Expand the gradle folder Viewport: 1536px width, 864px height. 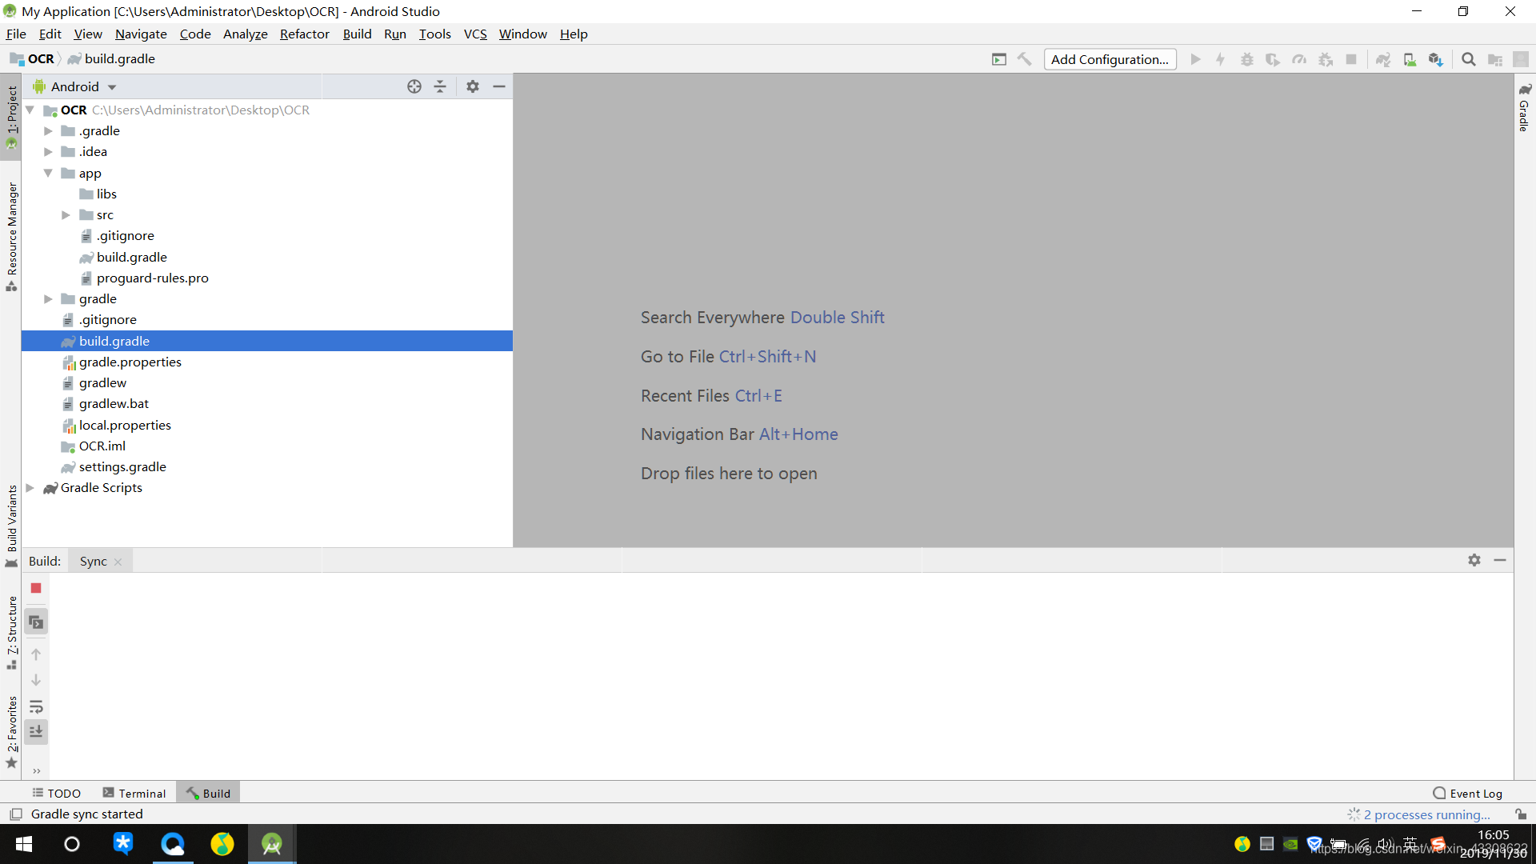click(48, 298)
